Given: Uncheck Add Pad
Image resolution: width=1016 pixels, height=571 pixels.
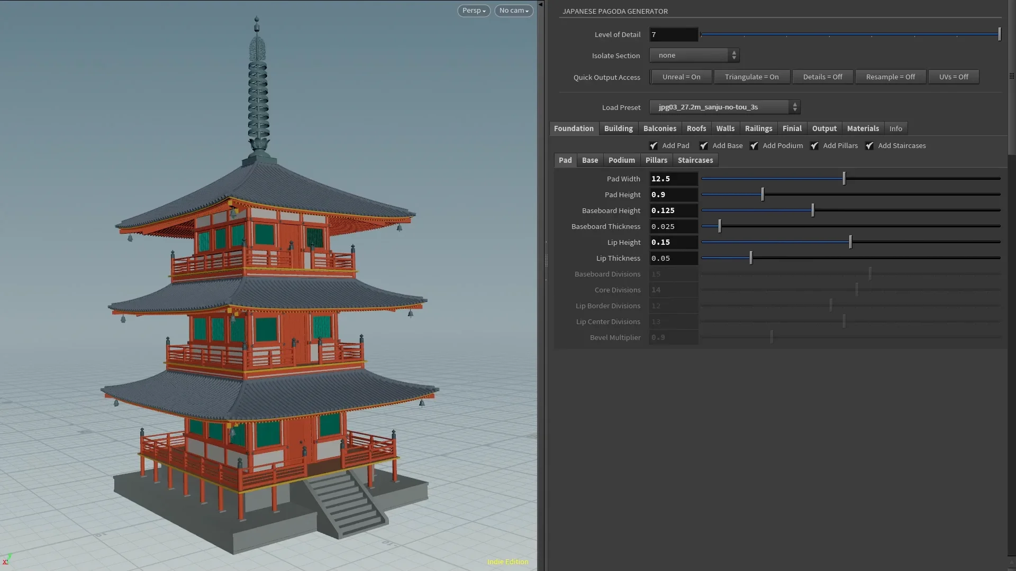Looking at the screenshot, I should (652, 145).
